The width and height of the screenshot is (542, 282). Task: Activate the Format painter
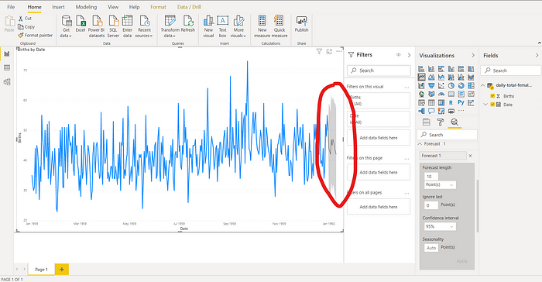click(x=36, y=35)
